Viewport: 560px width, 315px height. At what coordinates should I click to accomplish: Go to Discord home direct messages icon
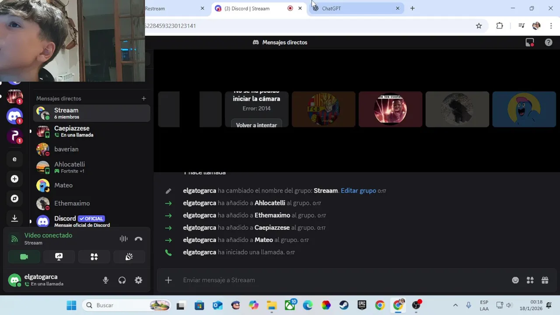14,116
